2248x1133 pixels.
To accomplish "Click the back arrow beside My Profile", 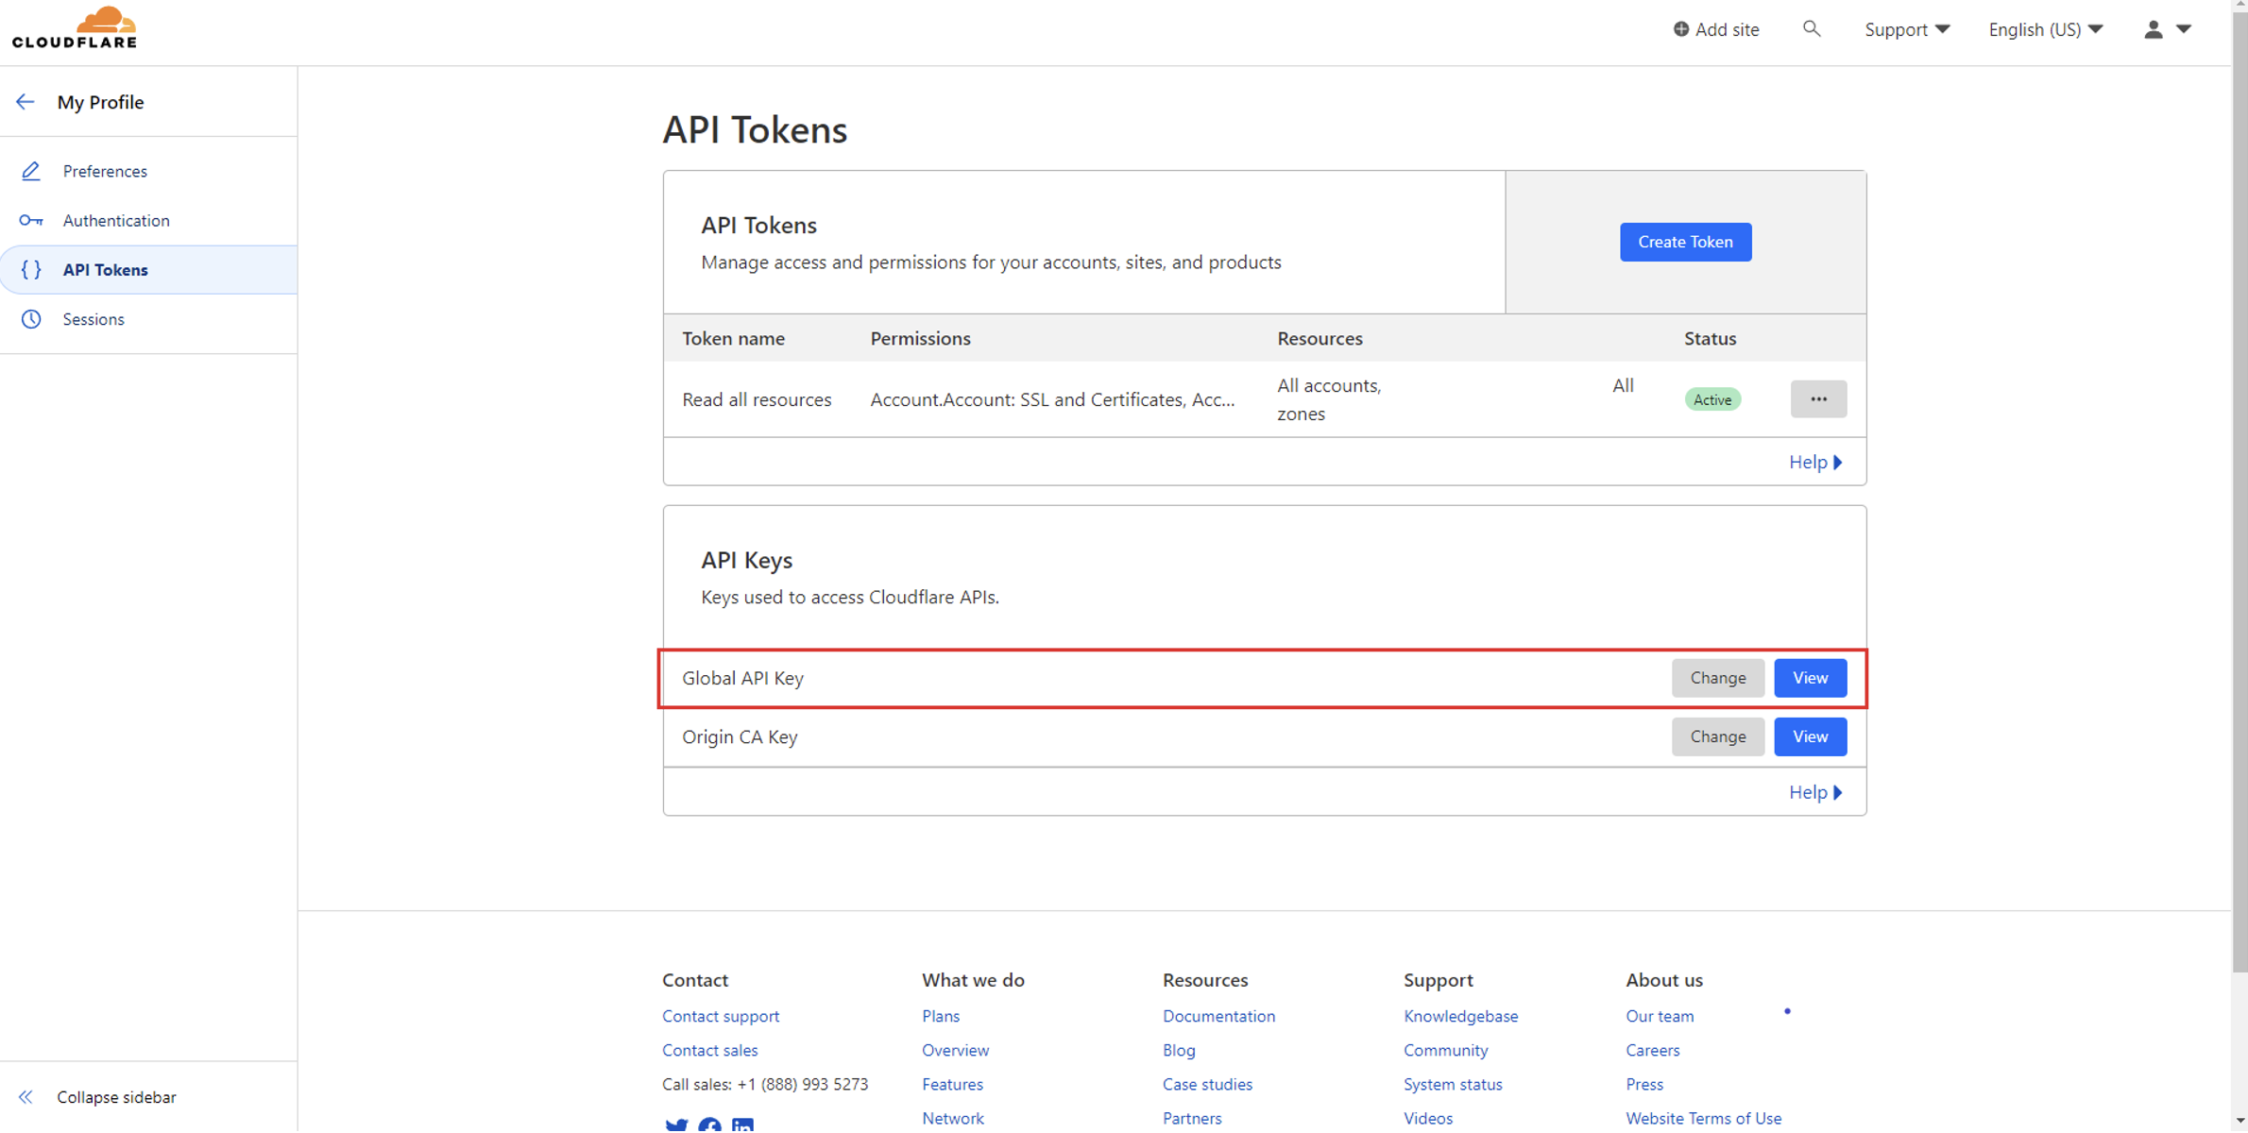I will coord(26,102).
